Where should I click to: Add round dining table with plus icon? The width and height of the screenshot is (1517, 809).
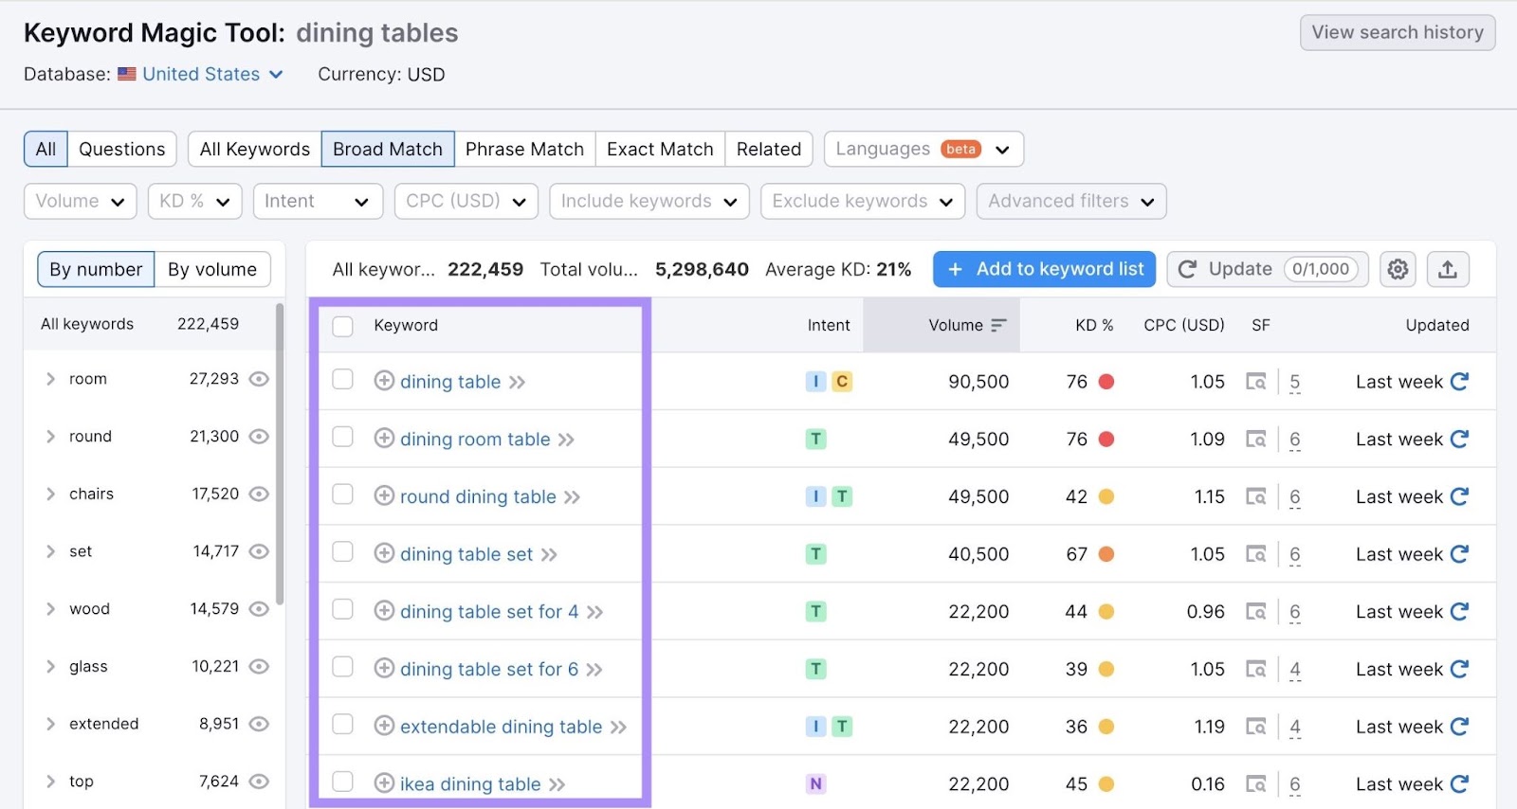coord(384,495)
